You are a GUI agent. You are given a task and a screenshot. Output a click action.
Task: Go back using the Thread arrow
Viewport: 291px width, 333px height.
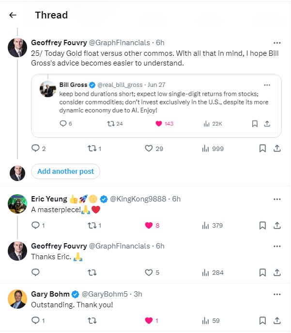click(x=13, y=15)
